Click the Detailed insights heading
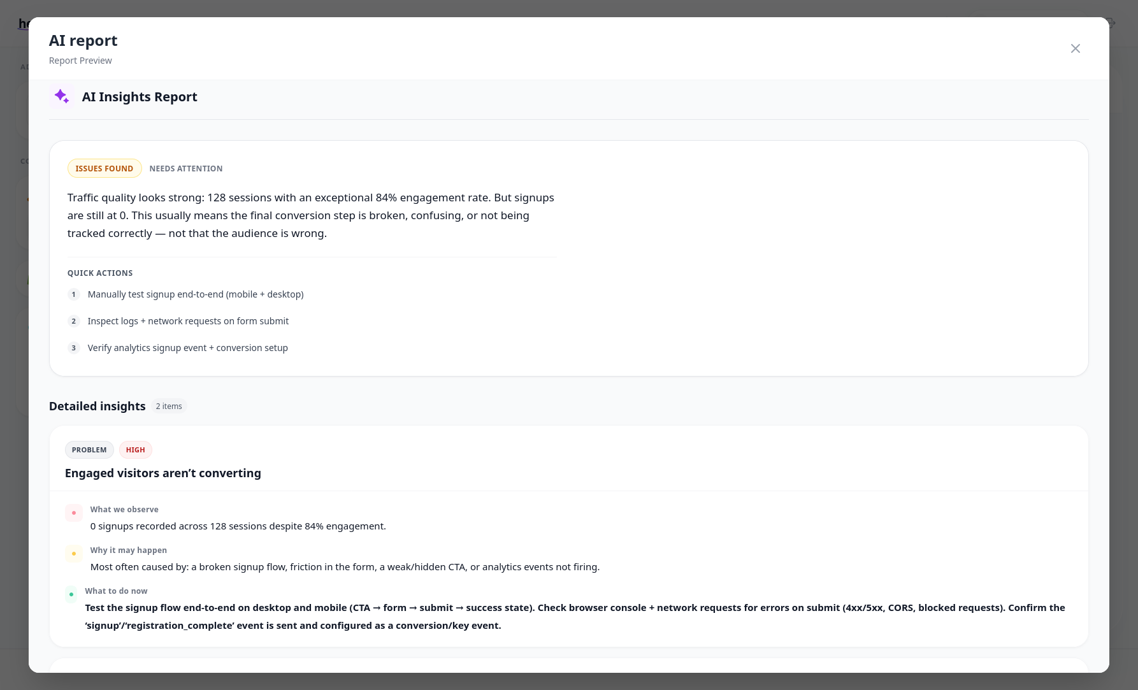This screenshot has height=690, width=1138. 97,406
